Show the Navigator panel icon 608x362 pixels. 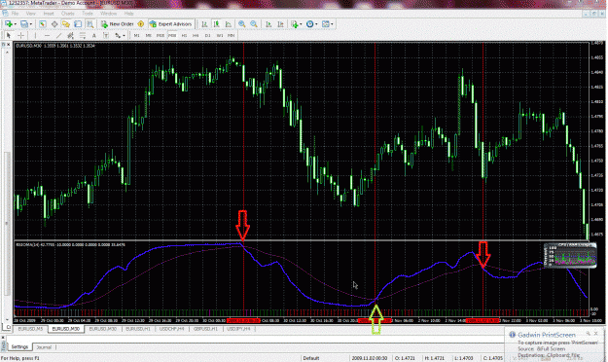[66, 24]
